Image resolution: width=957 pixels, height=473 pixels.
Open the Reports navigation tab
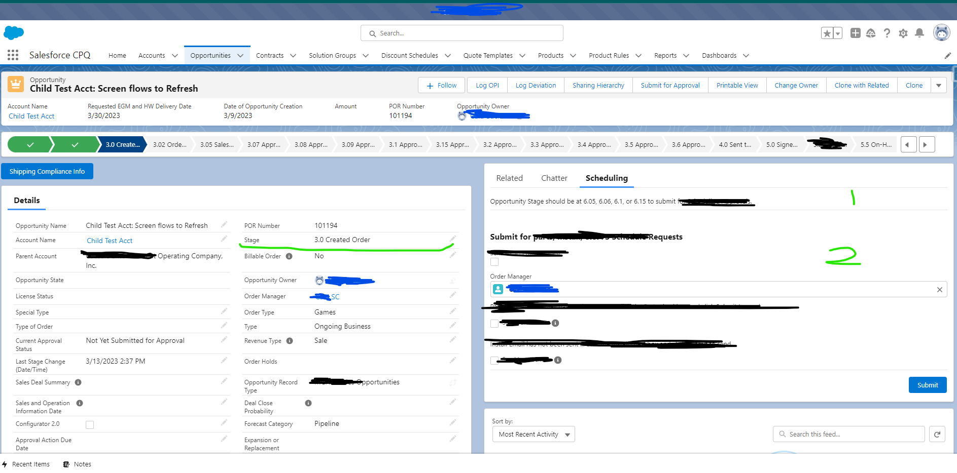point(665,56)
